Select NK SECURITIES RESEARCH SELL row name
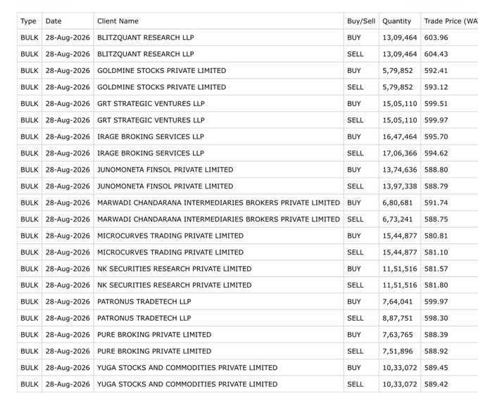Image resolution: width=478 pixels, height=405 pixels. tap(175, 285)
